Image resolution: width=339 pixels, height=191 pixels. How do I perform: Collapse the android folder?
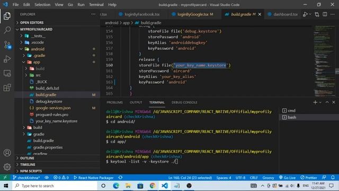(x=38, y=49)
